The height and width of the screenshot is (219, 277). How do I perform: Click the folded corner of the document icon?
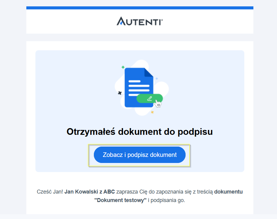click(x=149, y=72)
